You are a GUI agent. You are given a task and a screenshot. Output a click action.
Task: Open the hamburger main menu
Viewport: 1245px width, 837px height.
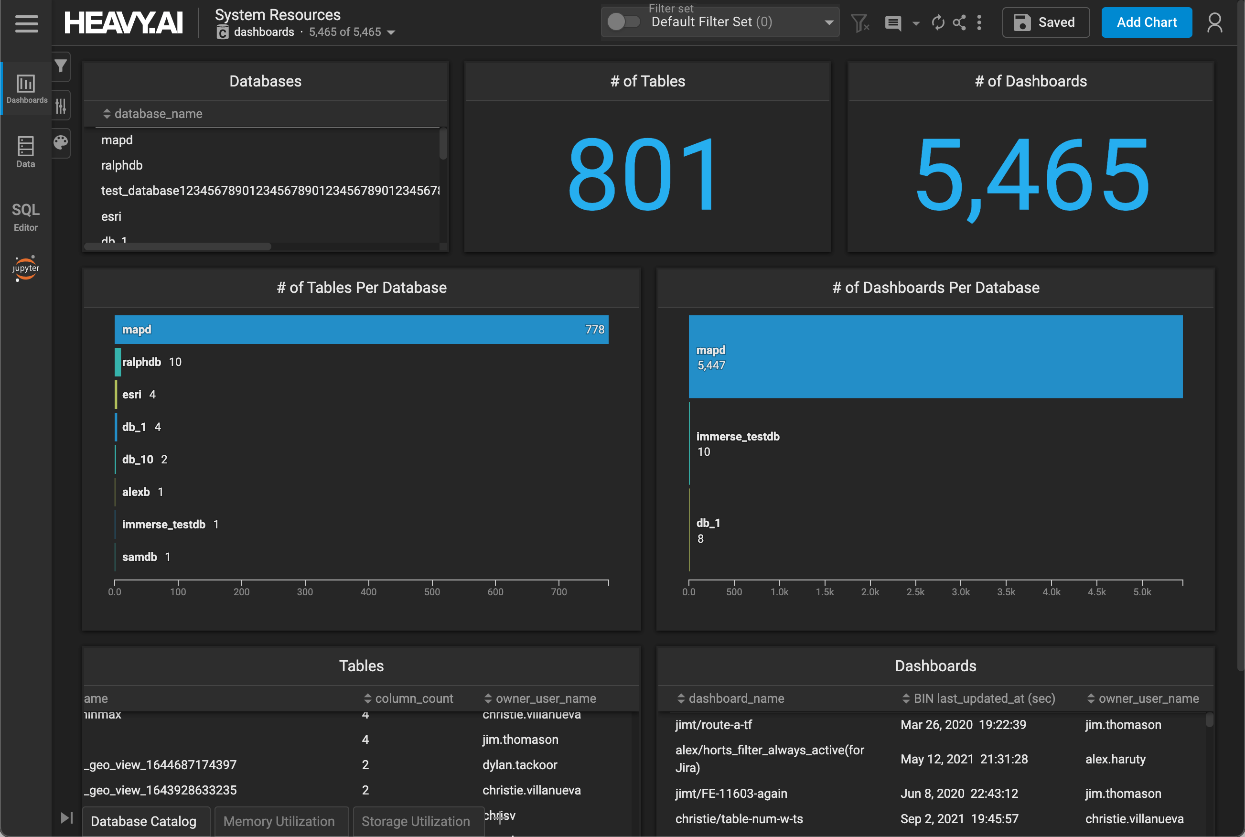coord(26,23)
